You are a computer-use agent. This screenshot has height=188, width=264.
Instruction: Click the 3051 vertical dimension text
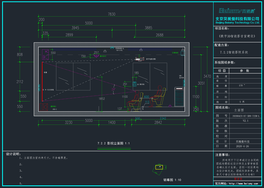(201, 83)
